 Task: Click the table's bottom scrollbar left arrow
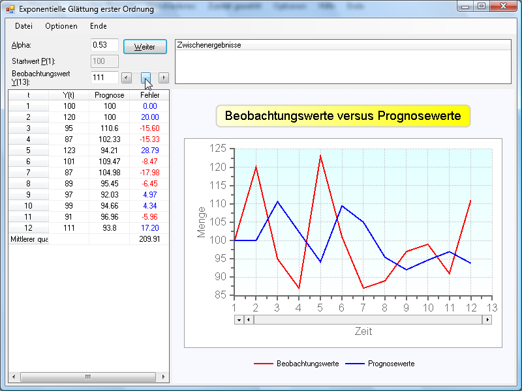tap(12, 377)
